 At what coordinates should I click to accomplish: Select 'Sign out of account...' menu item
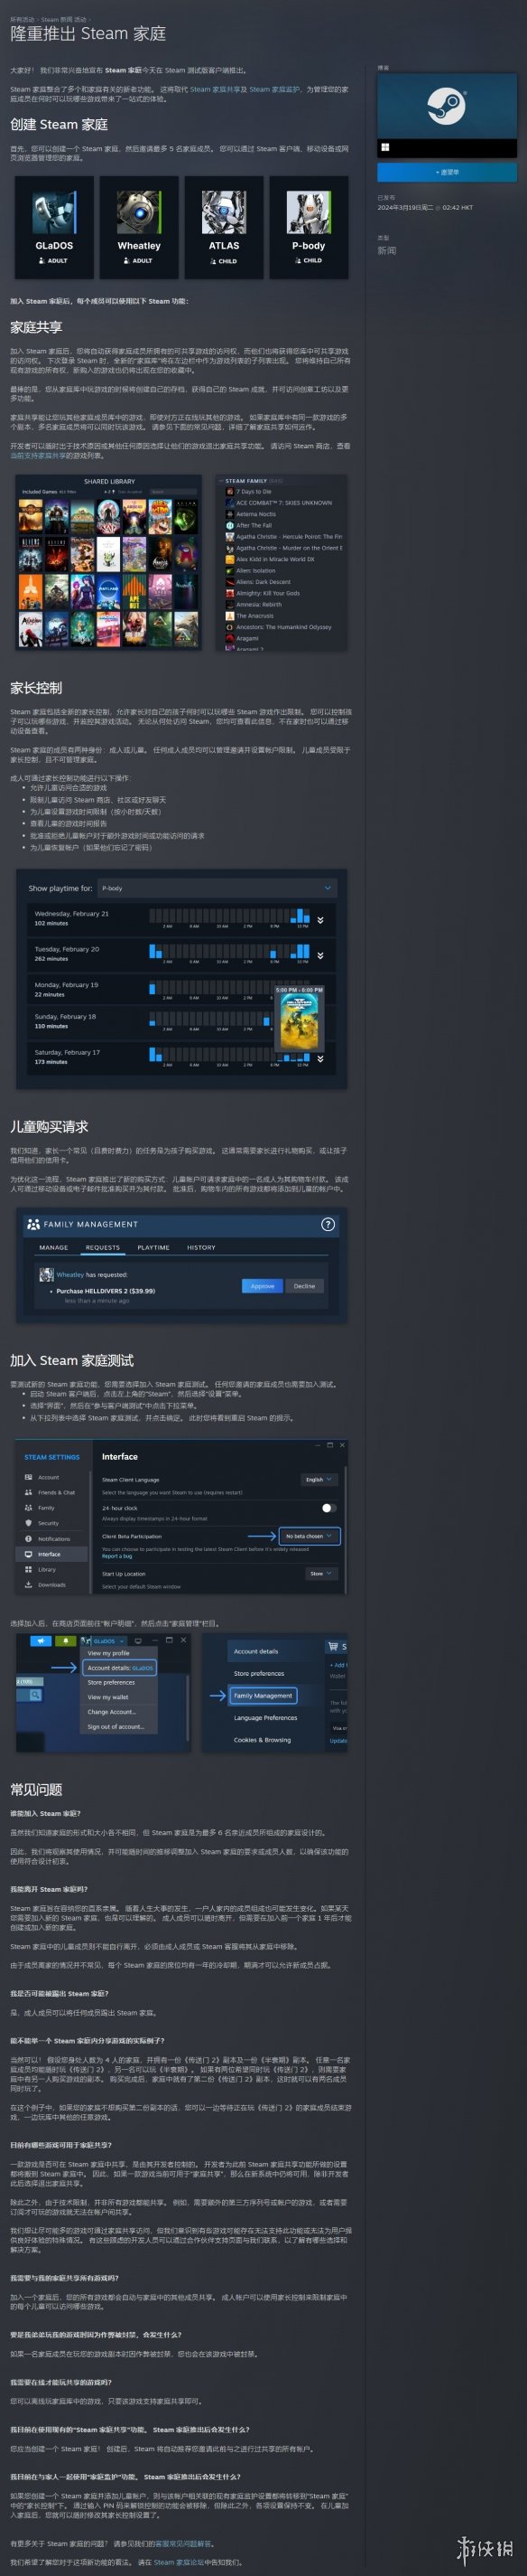click(x=116, y=1727)
